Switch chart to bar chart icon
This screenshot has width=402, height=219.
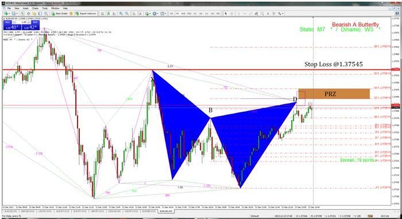(x=103, y=13)
